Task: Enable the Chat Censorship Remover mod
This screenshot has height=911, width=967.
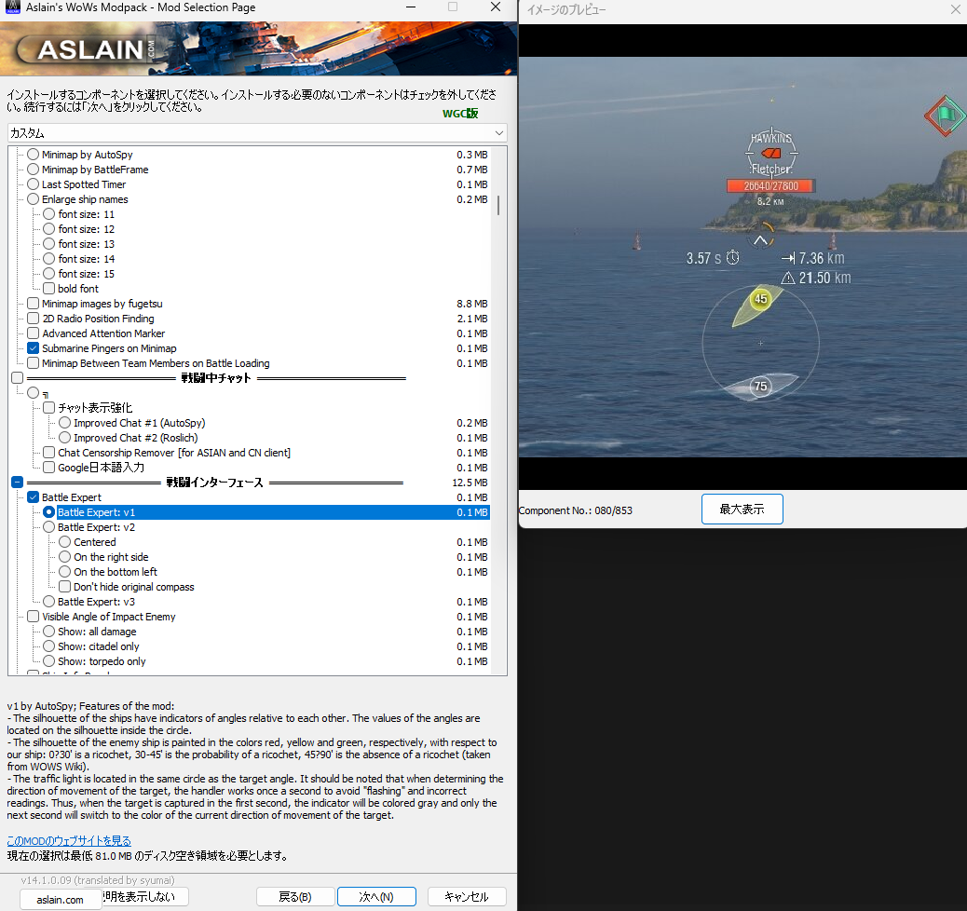Action: click(48, 453)
